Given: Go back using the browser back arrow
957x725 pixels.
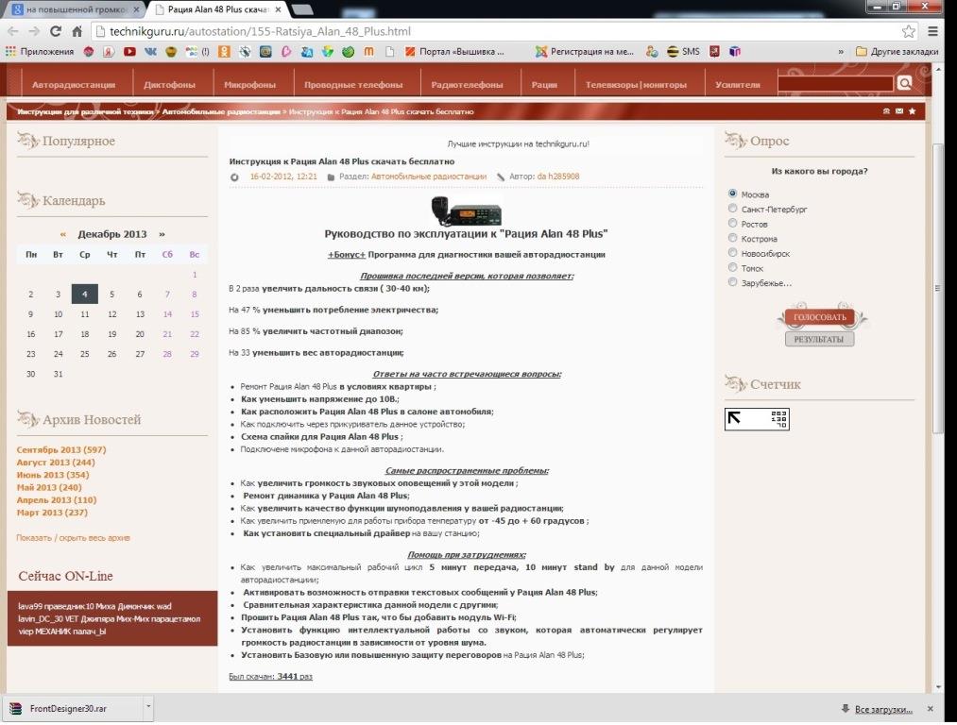Looking at the screenshot, I should [x=13, y=31].
